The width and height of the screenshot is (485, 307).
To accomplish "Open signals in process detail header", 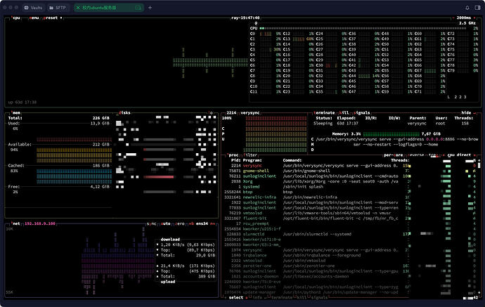I will [x=361, y=113].
